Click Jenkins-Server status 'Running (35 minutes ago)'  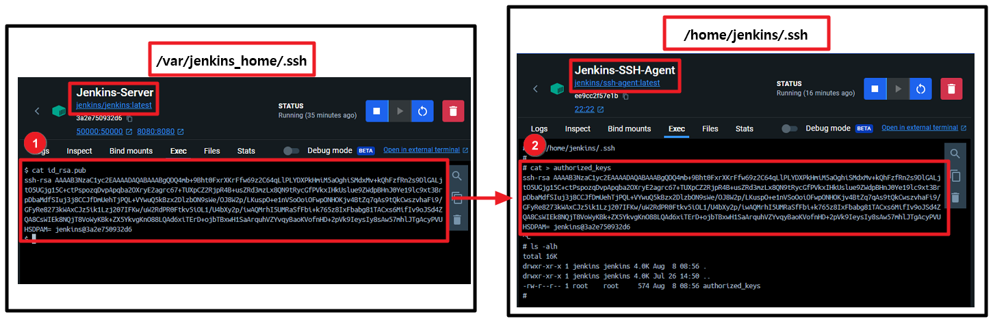coord(318,115)
